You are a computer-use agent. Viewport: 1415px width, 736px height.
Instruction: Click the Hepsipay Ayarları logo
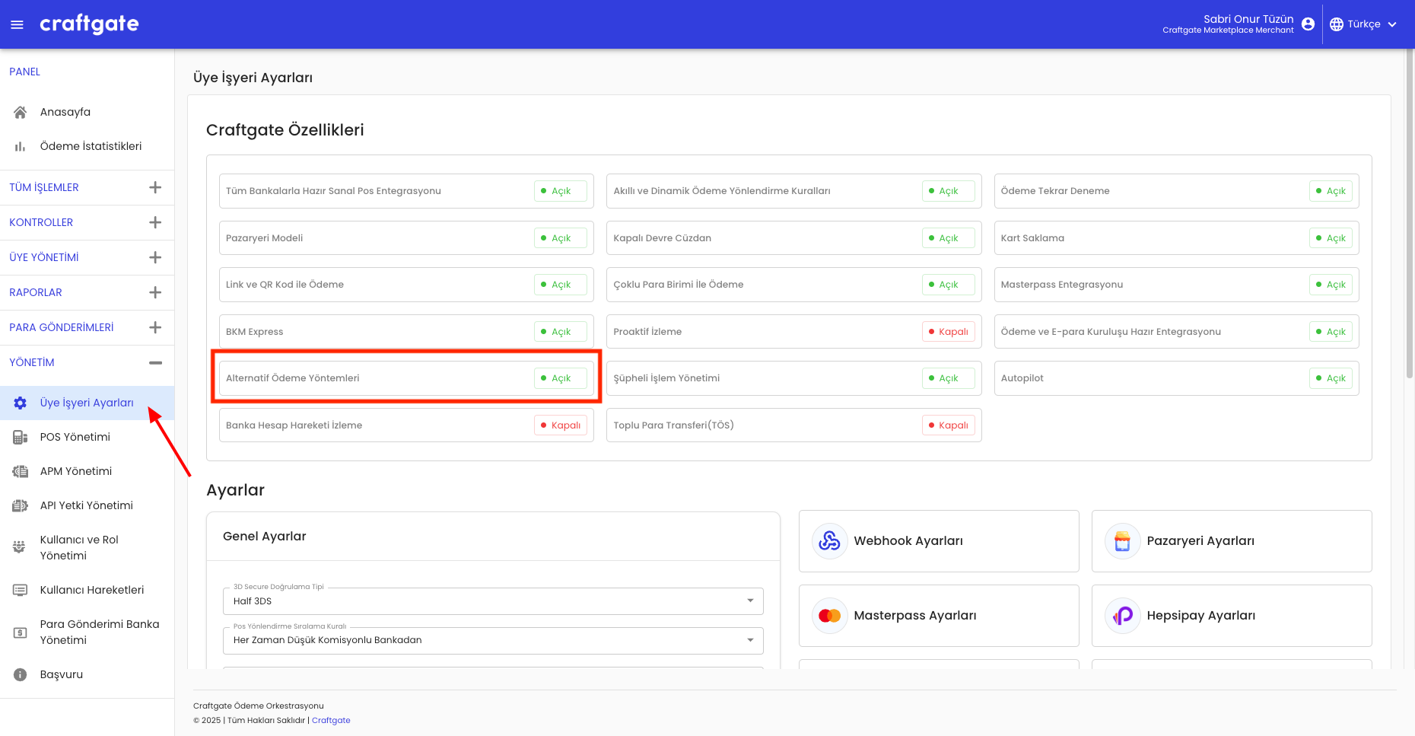(x=1122, y=616)
